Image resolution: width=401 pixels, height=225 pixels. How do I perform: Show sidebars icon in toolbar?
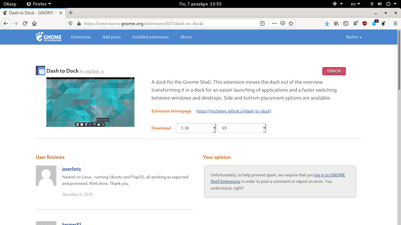pos(346,23)
